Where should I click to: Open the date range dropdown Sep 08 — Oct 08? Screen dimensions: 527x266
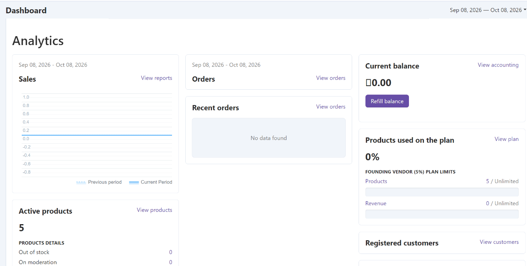coord(488,10)
